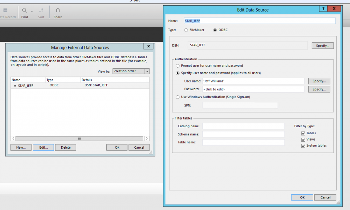Screen dimensions: 350x210
Task: Click the Share icon in toolbar
Action: coord(58,10)
